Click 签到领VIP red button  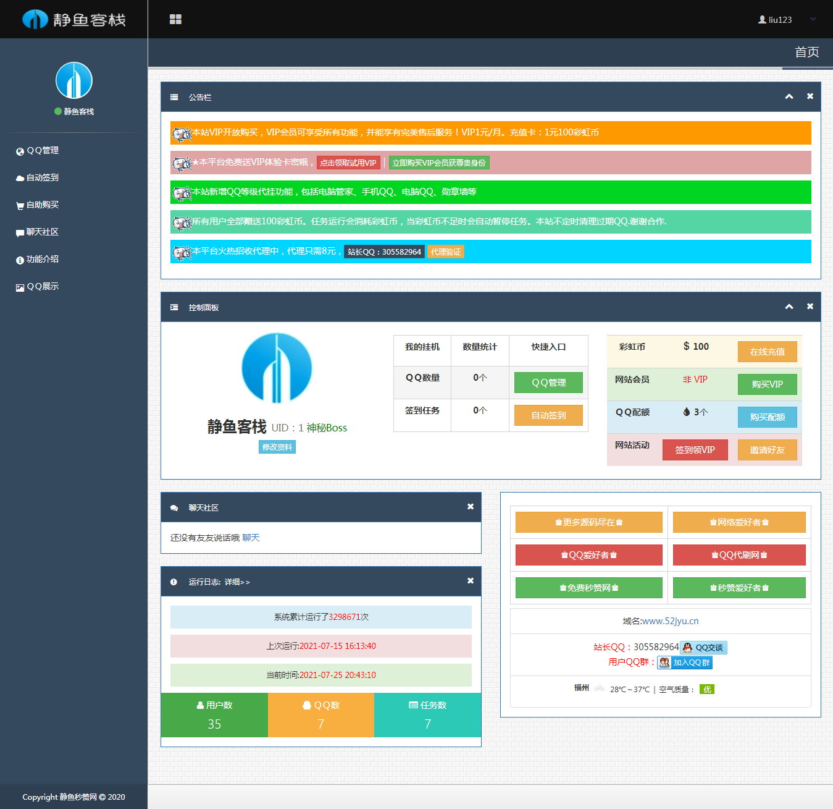(x=695, y=450)
